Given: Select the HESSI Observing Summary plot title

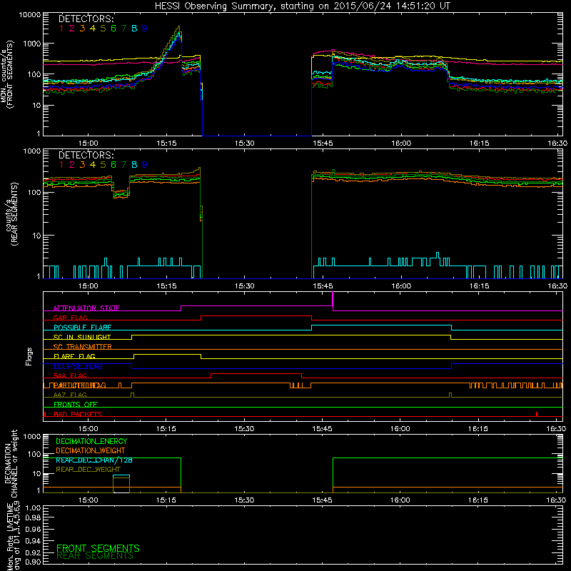Looking at the screenshot, I should 302,6.
